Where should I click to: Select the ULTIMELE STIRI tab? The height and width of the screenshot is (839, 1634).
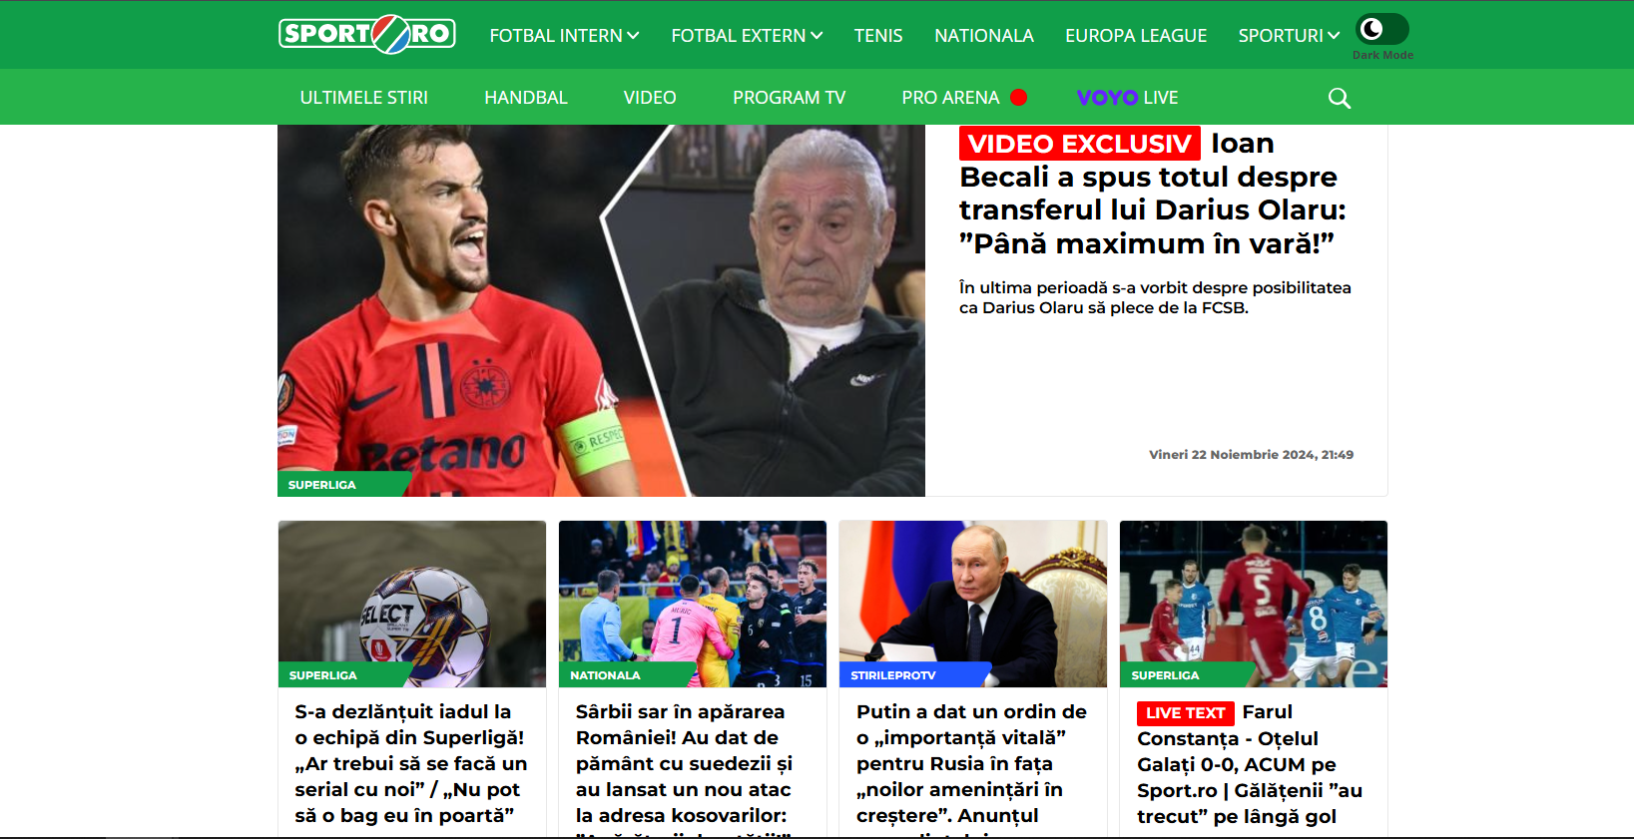click(364, 98)
